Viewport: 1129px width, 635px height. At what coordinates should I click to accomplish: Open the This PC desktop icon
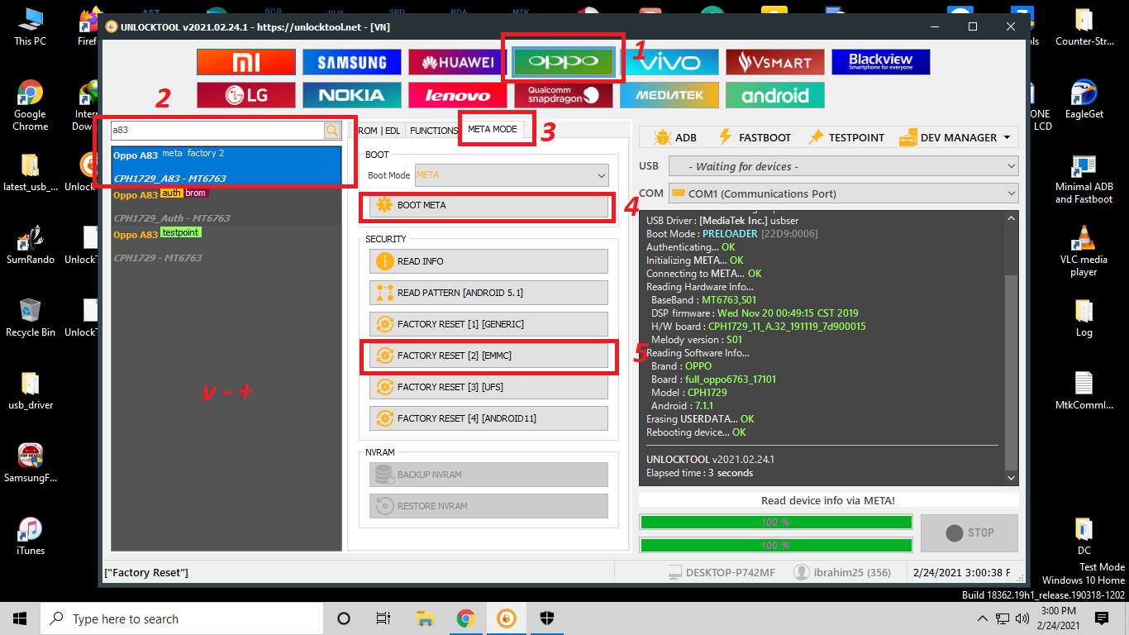point(30,26)
